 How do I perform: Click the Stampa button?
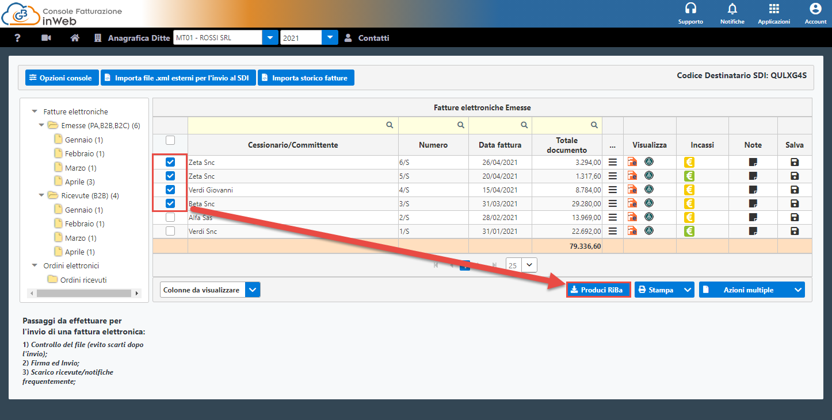(x=658, y=290)
